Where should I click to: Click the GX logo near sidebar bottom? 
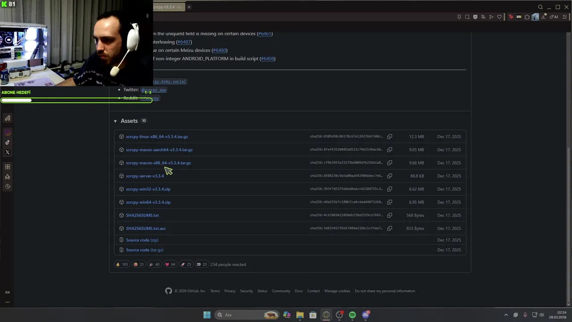(8, 292)
